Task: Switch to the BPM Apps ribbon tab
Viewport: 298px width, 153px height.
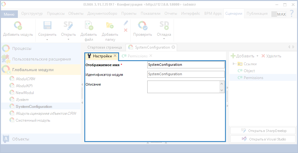Action: point(213,13)
